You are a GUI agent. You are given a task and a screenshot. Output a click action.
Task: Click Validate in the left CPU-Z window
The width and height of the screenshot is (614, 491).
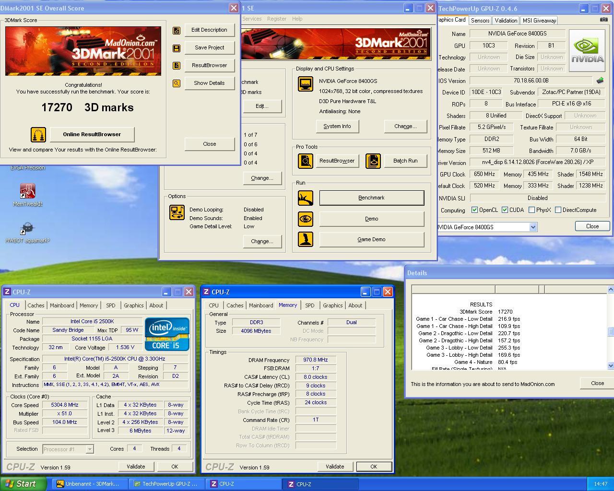click(136, 467)
